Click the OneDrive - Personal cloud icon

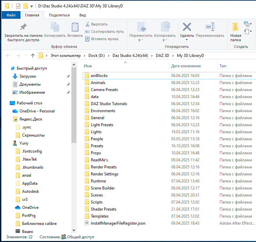pyautogui.click(x=15, y=111)
